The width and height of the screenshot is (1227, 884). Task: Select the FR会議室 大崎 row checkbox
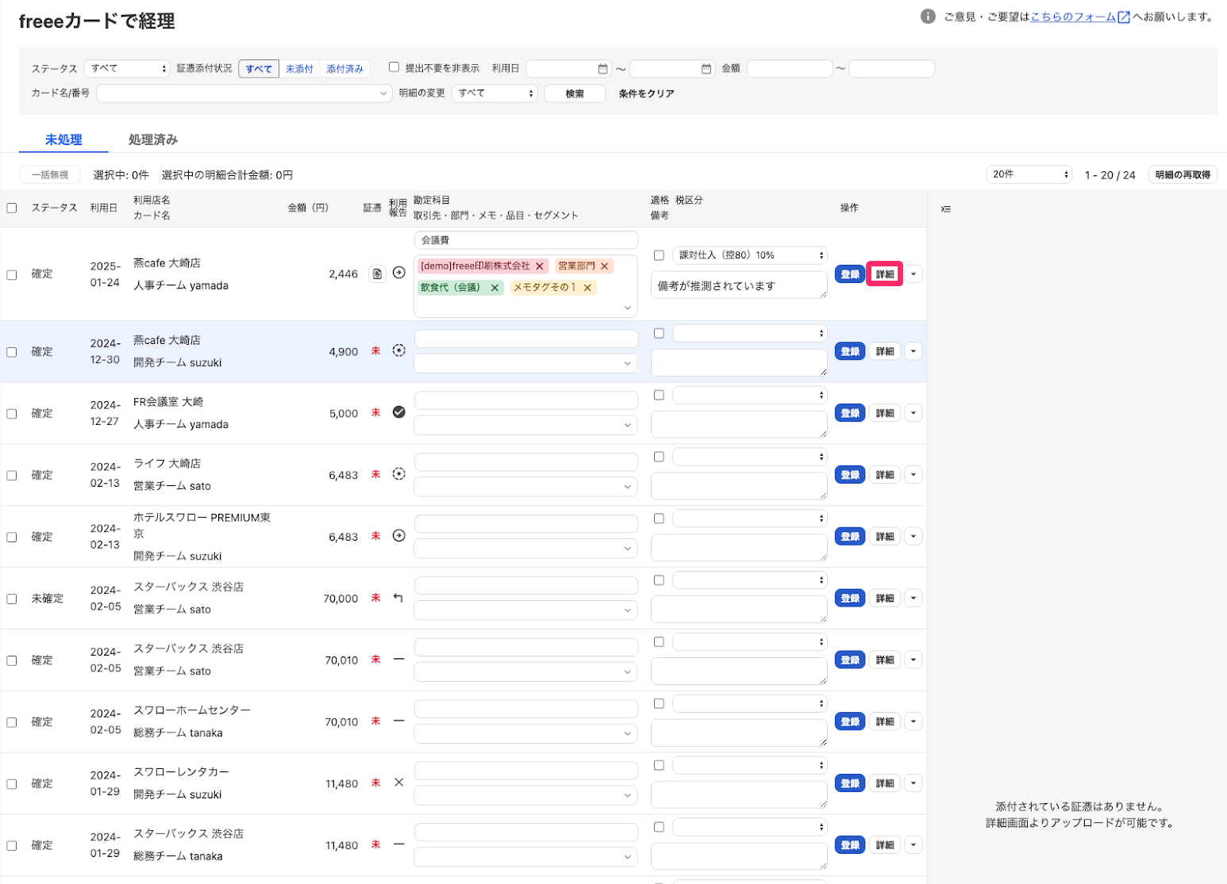coord(12,414)
